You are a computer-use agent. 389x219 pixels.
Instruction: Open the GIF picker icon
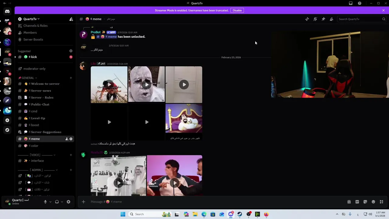[x=357, y=202]
